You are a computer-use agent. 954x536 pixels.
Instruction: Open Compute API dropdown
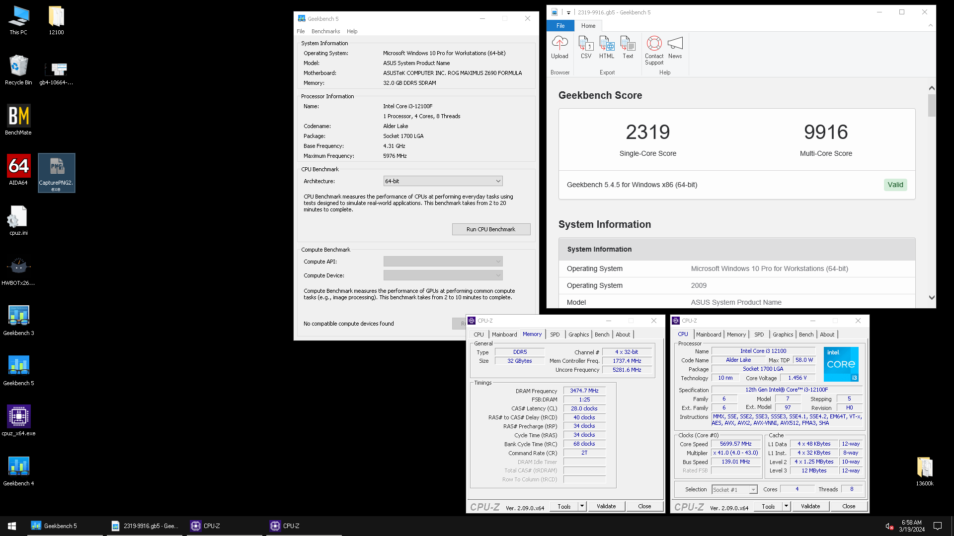pos(443,262)
